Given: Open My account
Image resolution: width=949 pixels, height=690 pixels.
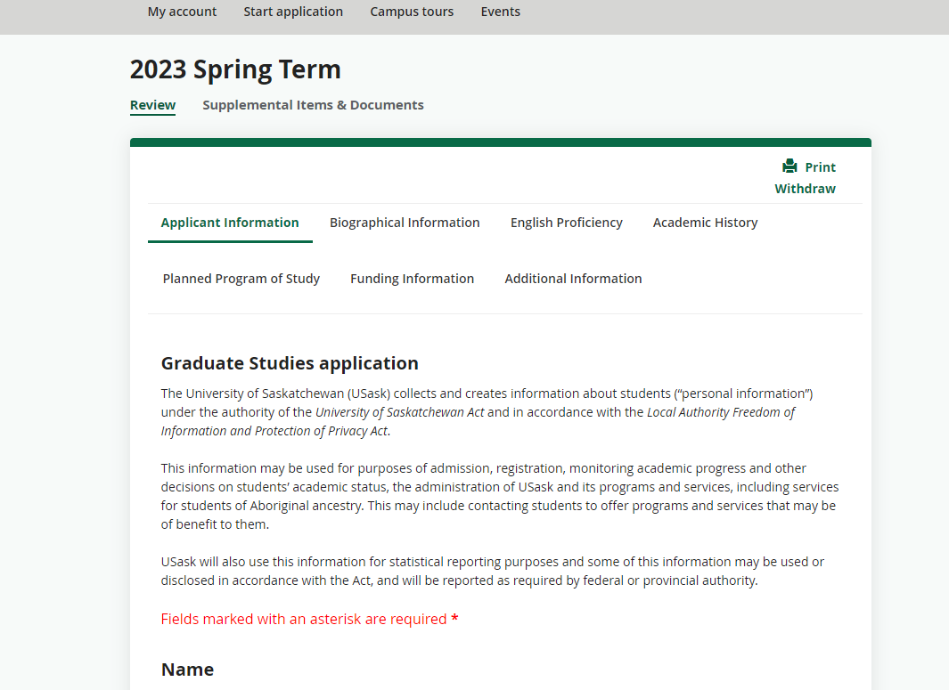Looking at the screenshot, I should click(x=182, y=12).
